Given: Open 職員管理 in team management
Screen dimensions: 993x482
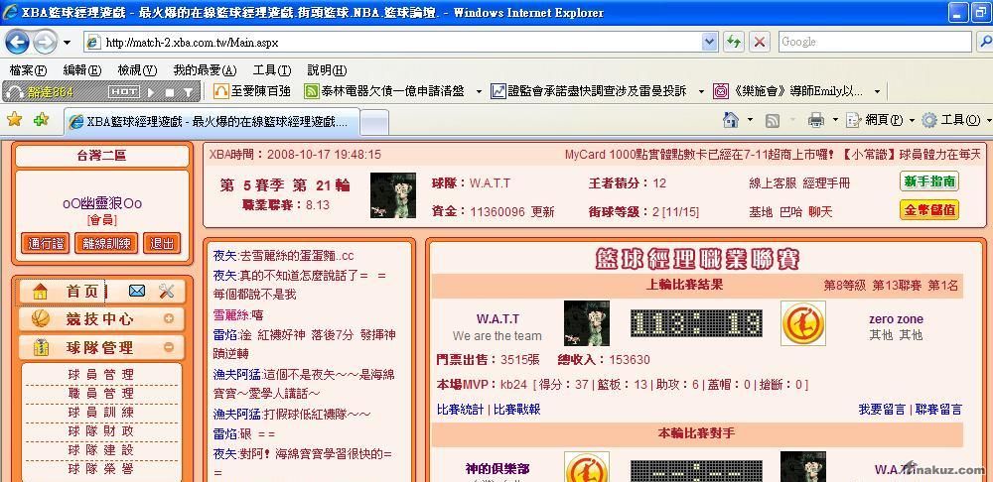Looking at the screenshot, I should click(101, 394).
